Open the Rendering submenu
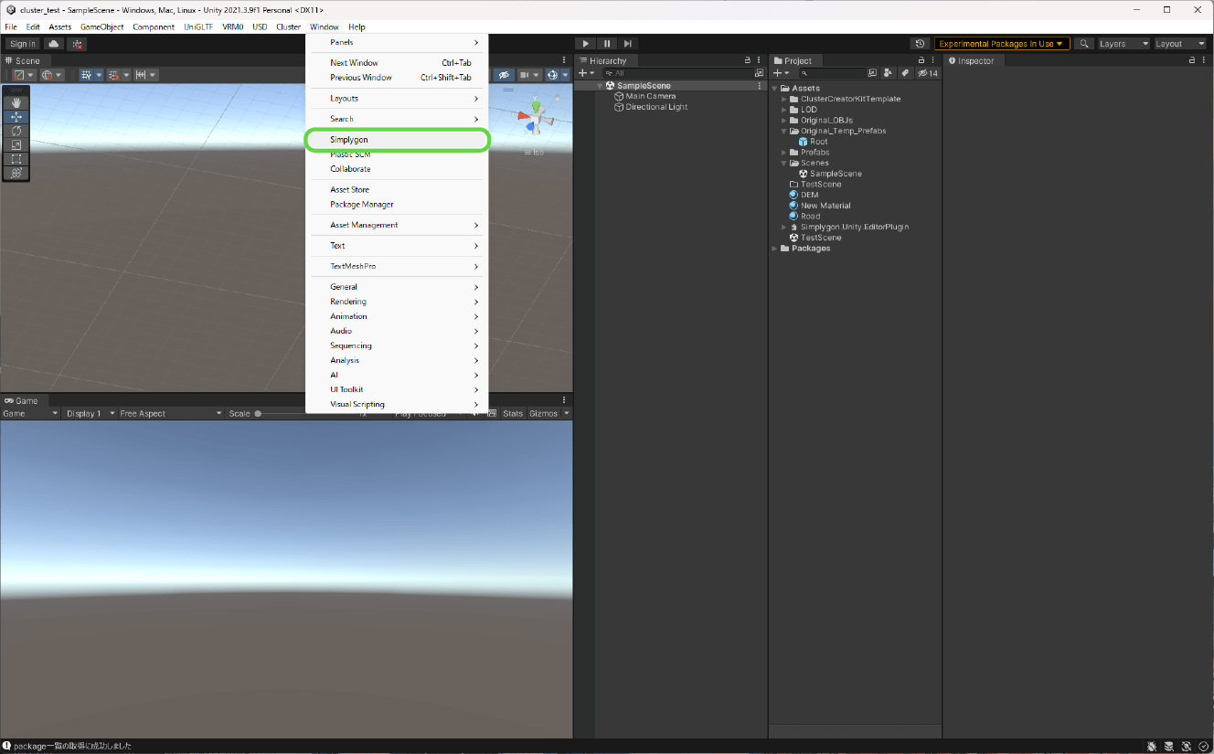The height and width of the screenshot is (754, 1214). point(397,302)
